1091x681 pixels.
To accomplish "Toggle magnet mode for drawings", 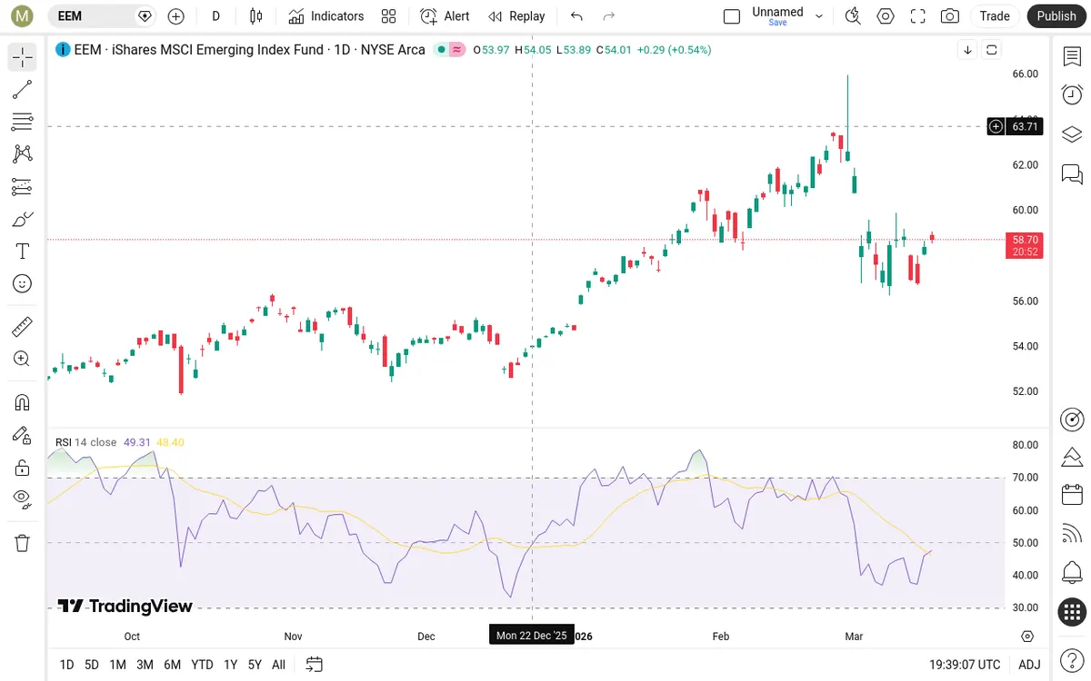I will [23, 402].
